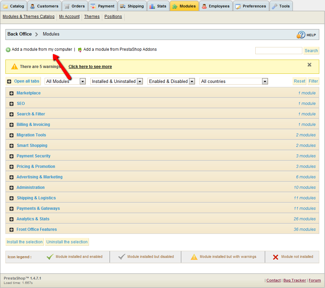Open the Forum footer link
Screen dimensions: 325x288
click(x=315, y=281)
